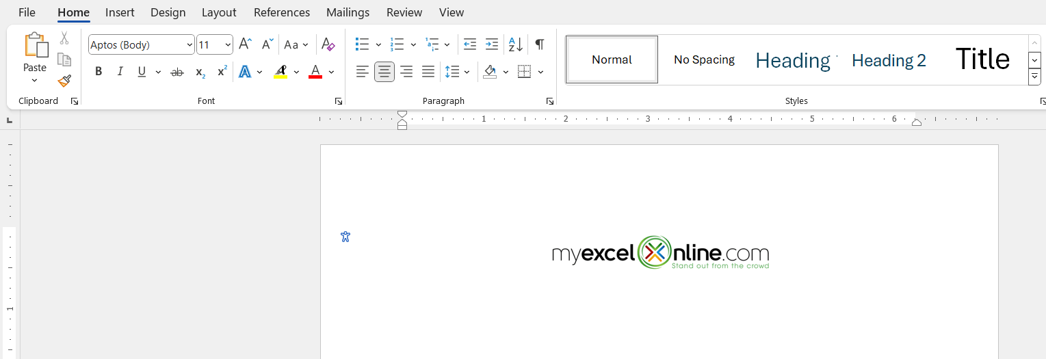
Task: Toggle Underline formatting
Action: point(142,72)
